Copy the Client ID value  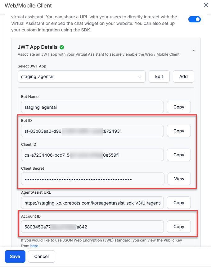pyautogui.click(x=179, y=155)
